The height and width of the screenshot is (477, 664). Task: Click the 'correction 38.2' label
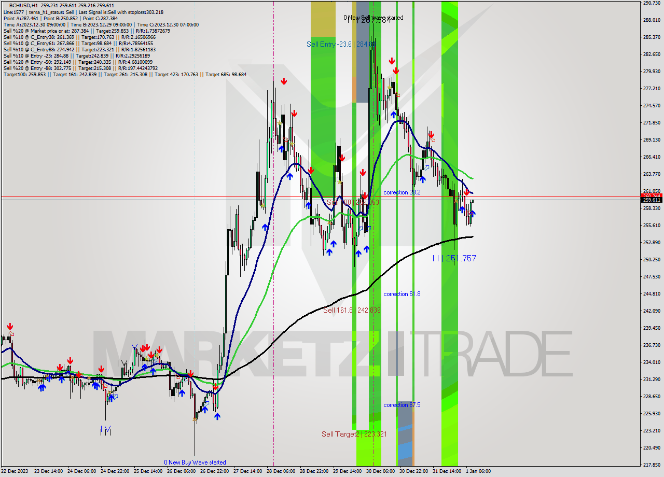coord(402,192)
